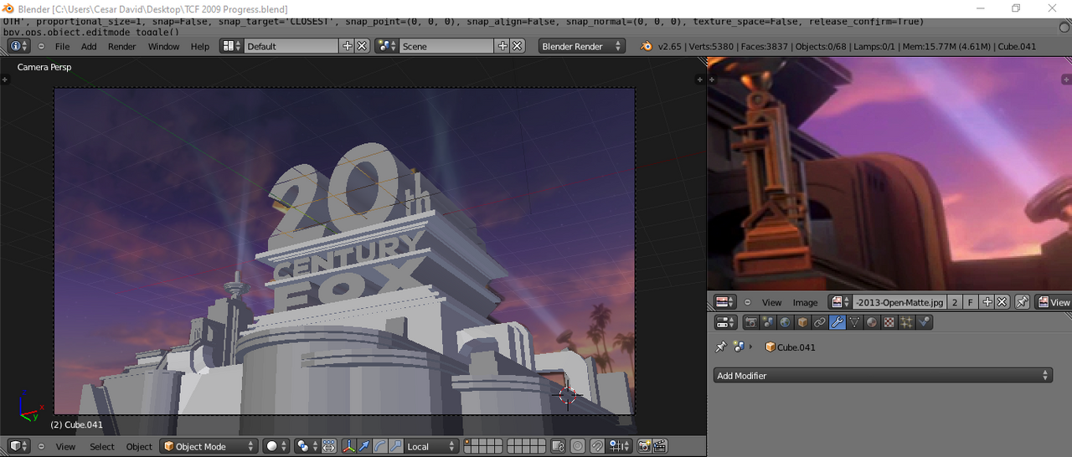Open the Image menu in image editor
The height and width of the screenshot is (457, 1072).
[805, 302]
